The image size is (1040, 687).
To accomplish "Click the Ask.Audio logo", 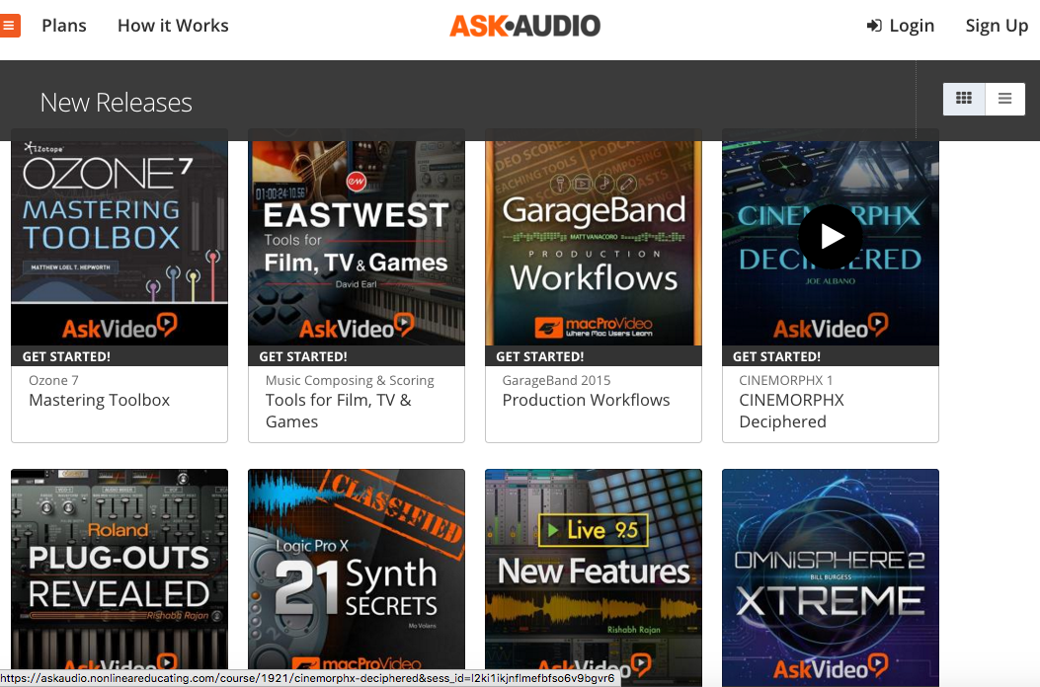I will coord(524,26).
